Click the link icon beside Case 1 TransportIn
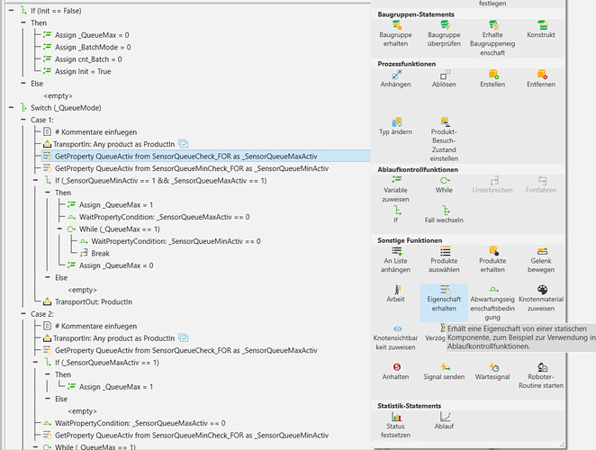 click(x=183, y=143)
